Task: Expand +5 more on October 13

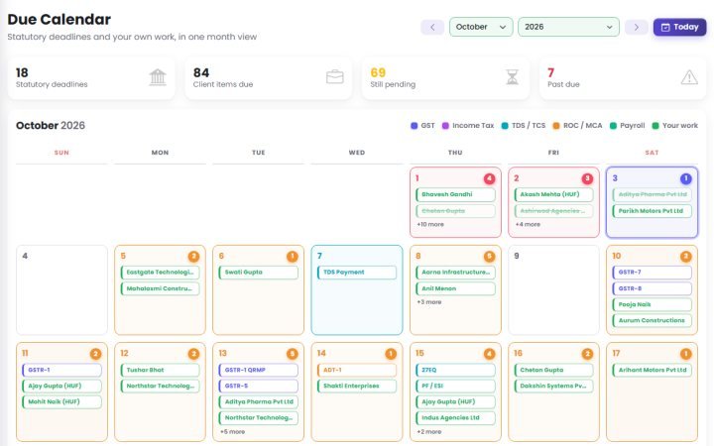Action: coord(232,432)
